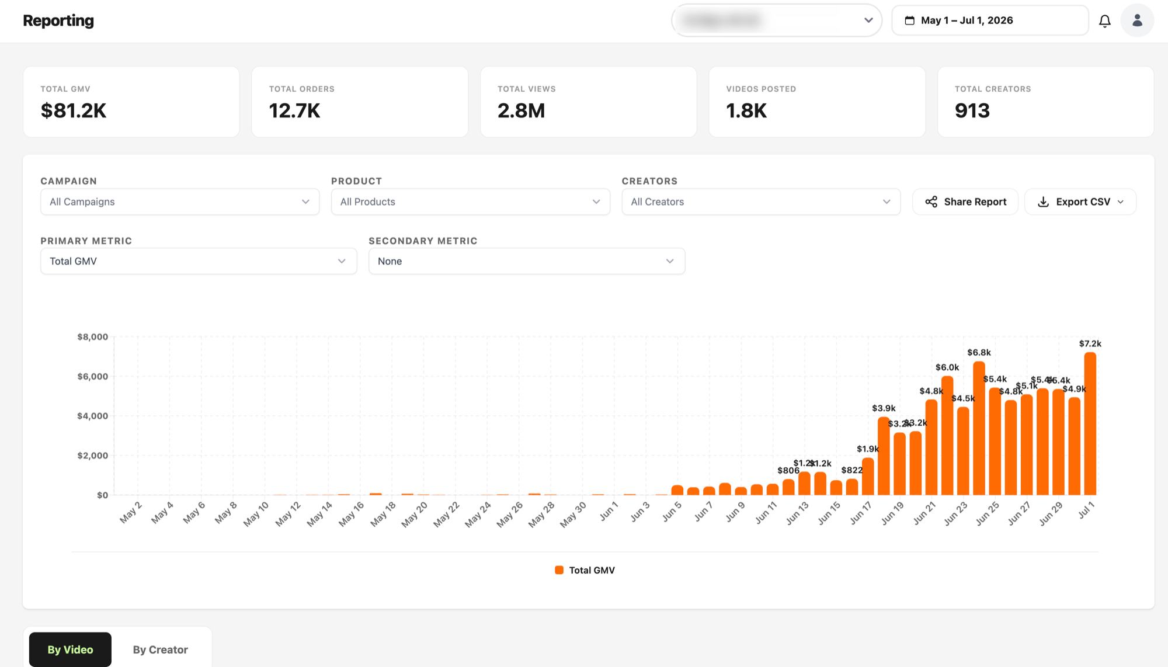Click the Jun 17 x-axis label
The width and height of the screenshot is (1168, 667).
click(861, 513)
